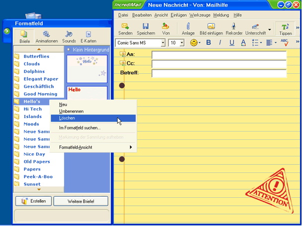This screenshot has width=302, height=226.
Task: Select the Geschäftlich collection
Action: point(39,86)
